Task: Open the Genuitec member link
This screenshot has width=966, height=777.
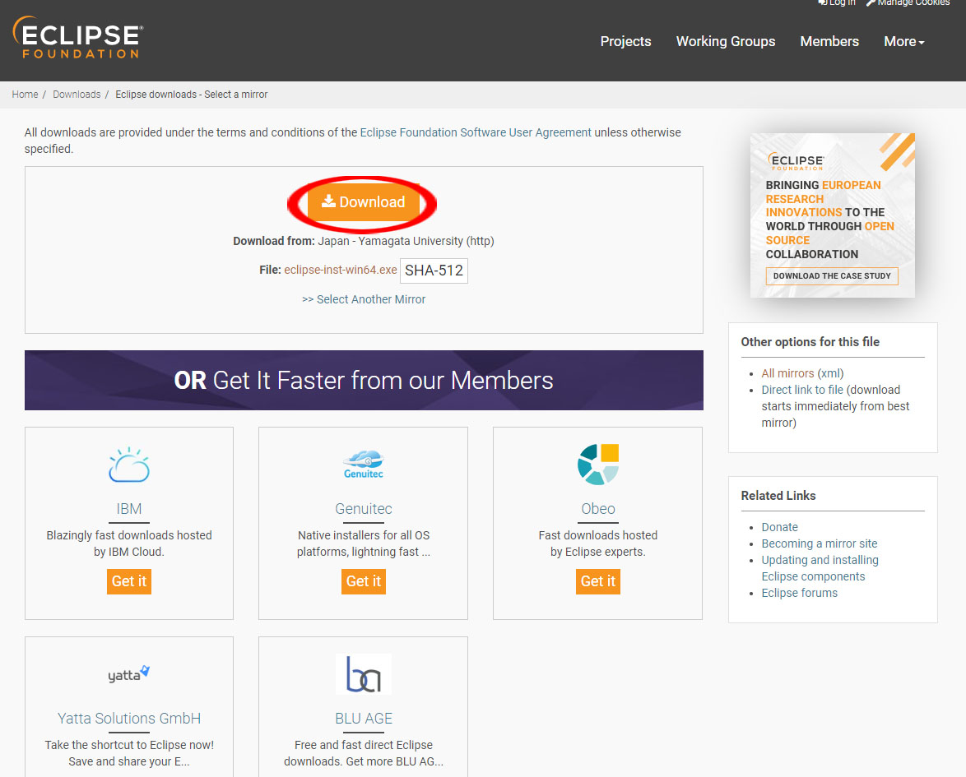Action: (364, 509)
